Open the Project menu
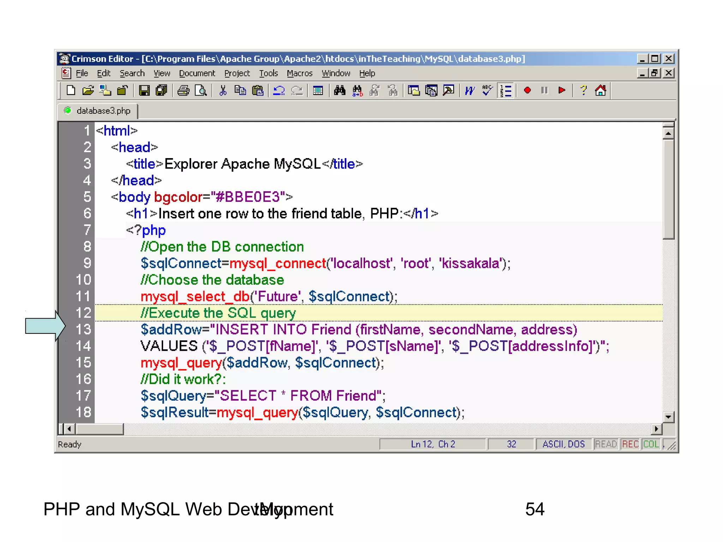Image resolution: width=723 pixels, height=542 pixels. point(237,73)
